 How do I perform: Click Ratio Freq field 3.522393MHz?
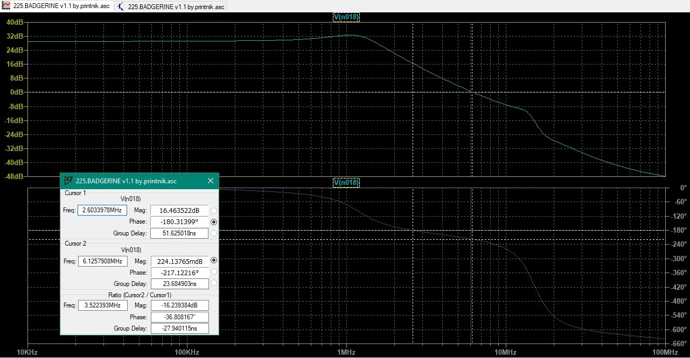point(102,305)
